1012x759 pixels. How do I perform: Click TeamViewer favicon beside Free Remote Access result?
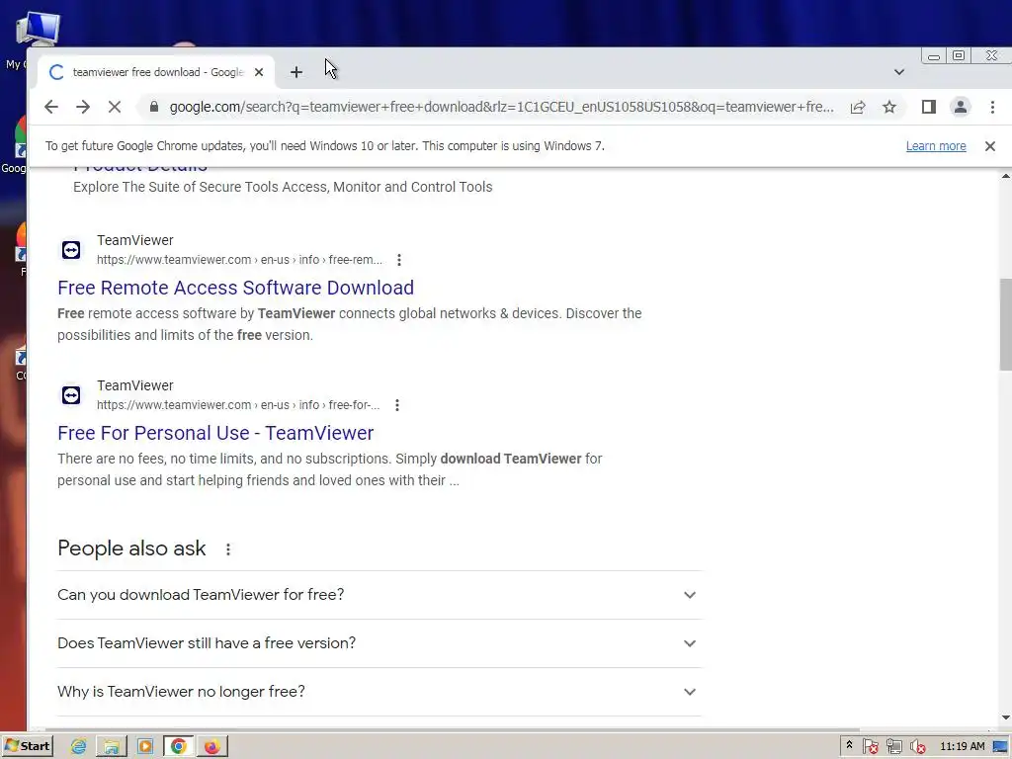click(71, 250)
